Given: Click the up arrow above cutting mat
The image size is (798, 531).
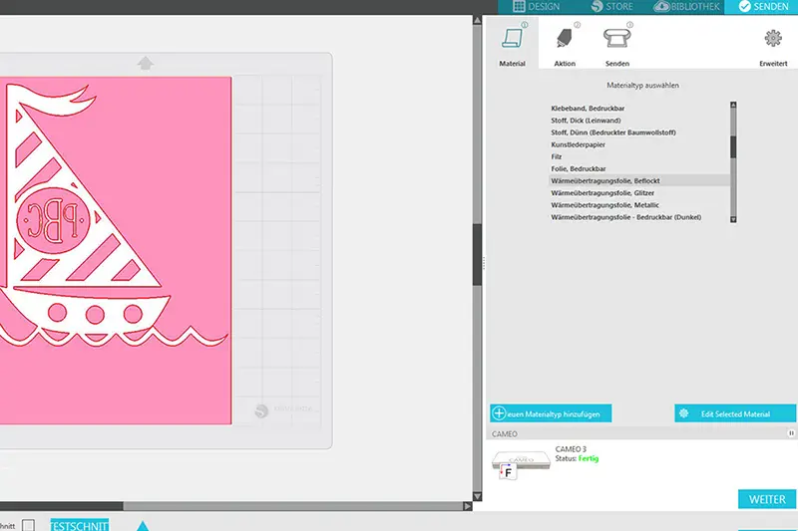Looking at the screenshot, I should tap(146, 64).
